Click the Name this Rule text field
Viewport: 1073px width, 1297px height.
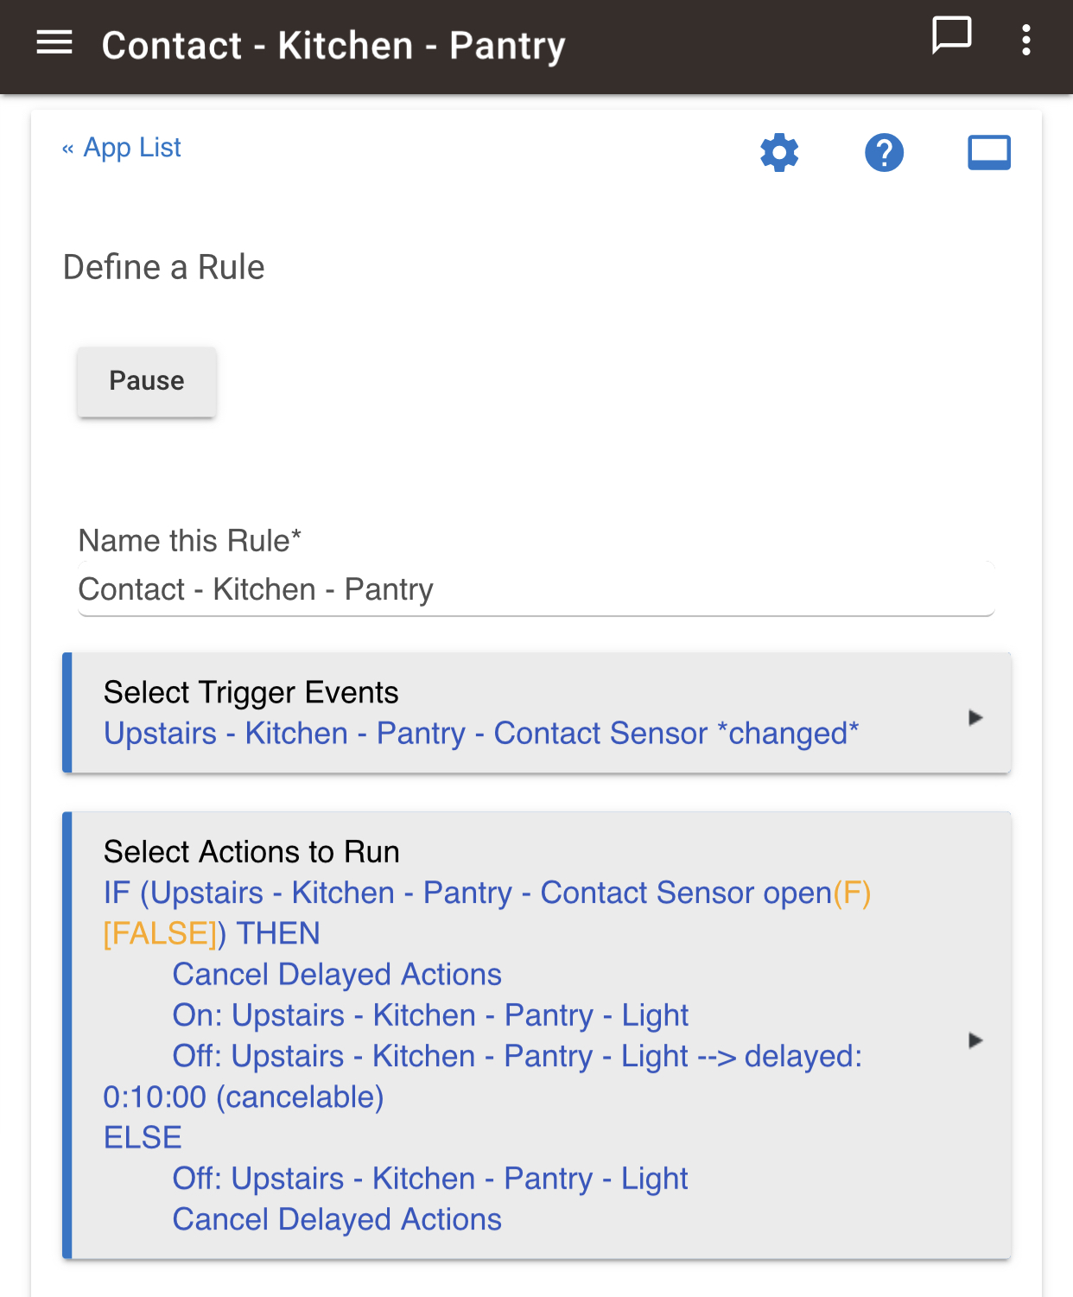pos(536,589)
